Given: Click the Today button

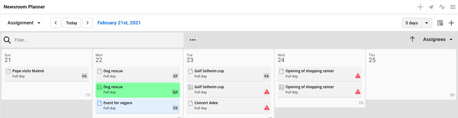Looking at the screenshot, I should (72, 23).
